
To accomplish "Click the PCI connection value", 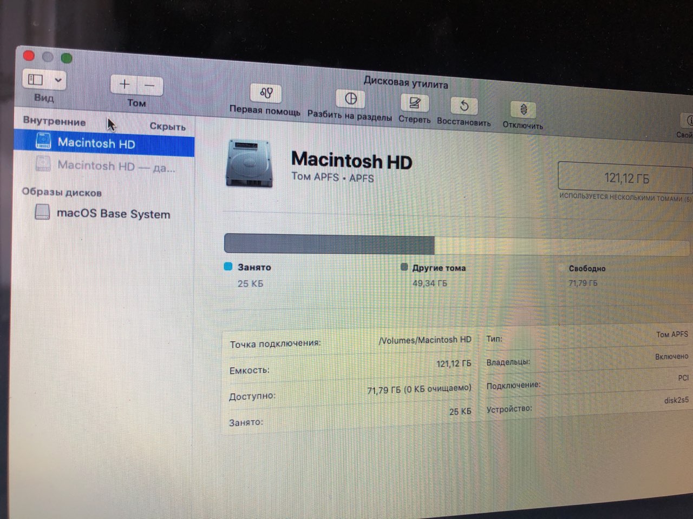I will coord(683,378).
